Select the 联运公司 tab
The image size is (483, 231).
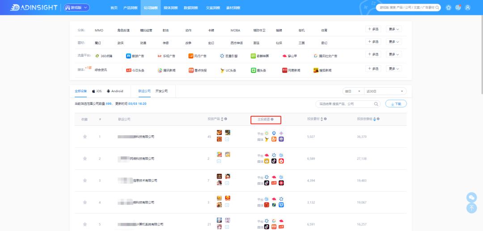point(144,91)
